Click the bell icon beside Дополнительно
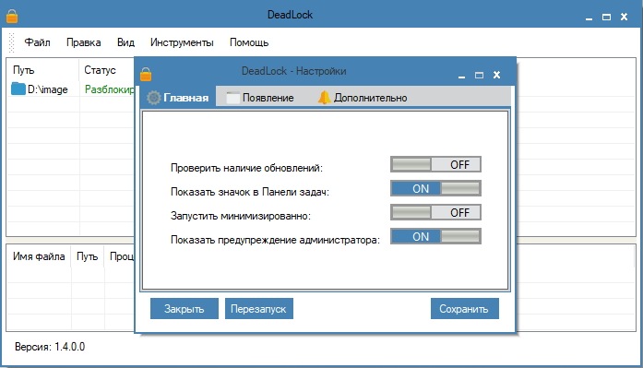Image resolution: width=643 pixels, height=368 pixels. click(x=324, y=98)
